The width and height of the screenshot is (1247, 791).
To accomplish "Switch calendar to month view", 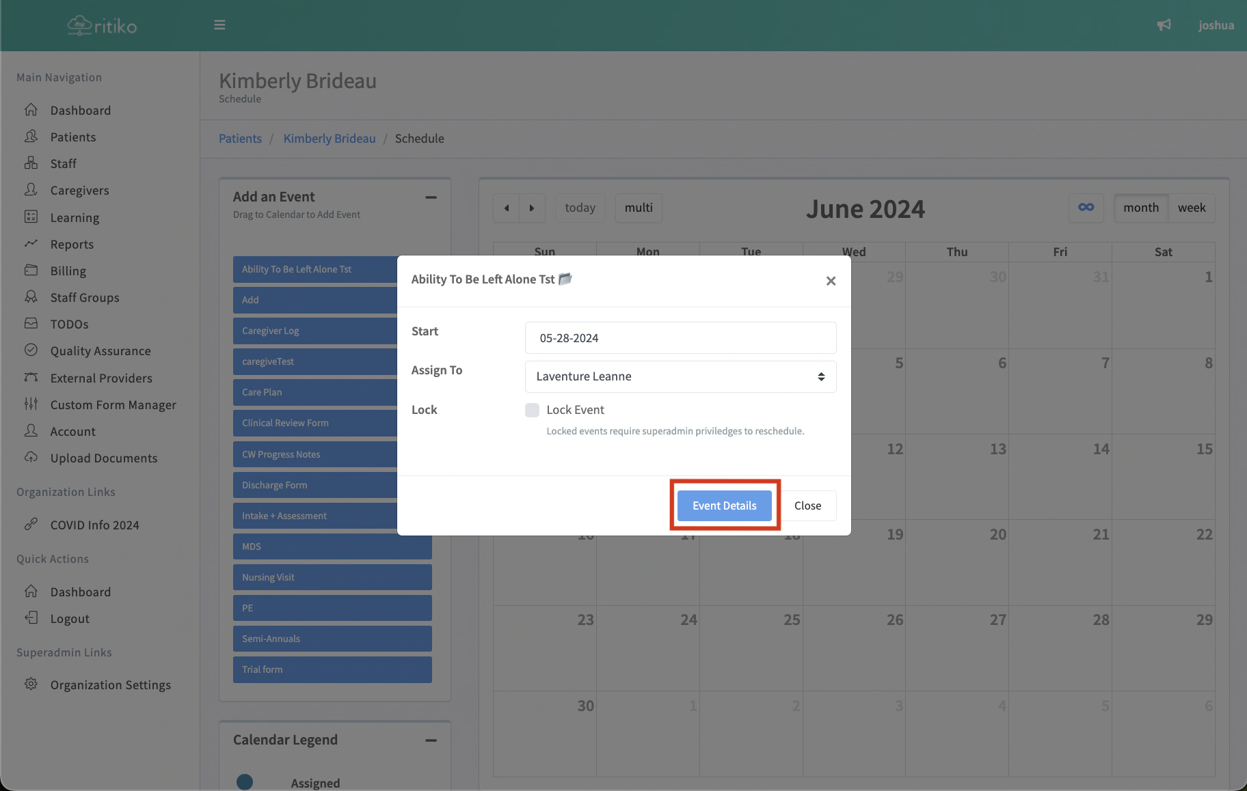I will click(1141, 208).
